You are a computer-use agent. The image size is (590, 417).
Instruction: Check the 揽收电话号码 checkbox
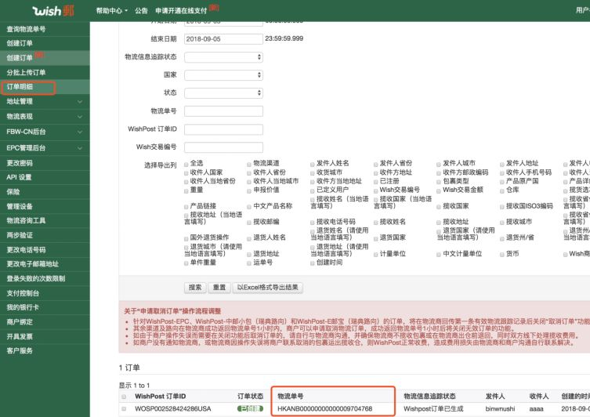313,223
